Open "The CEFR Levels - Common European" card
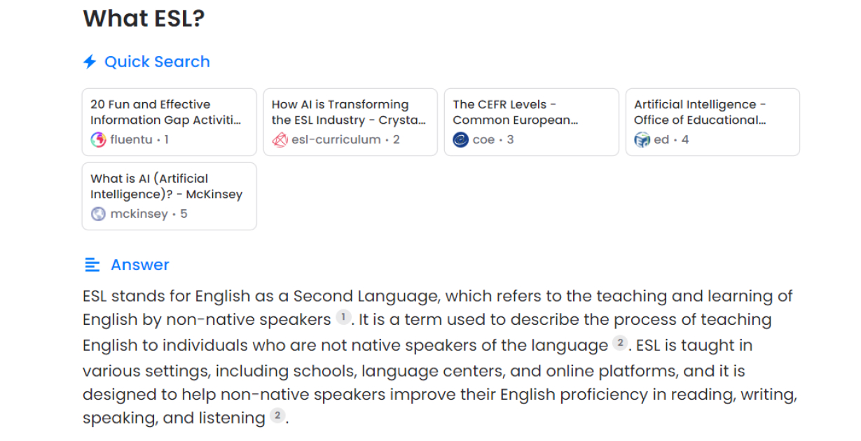This screenshot has width=861, height=441. pyautogui.click(x=531, y=112)
